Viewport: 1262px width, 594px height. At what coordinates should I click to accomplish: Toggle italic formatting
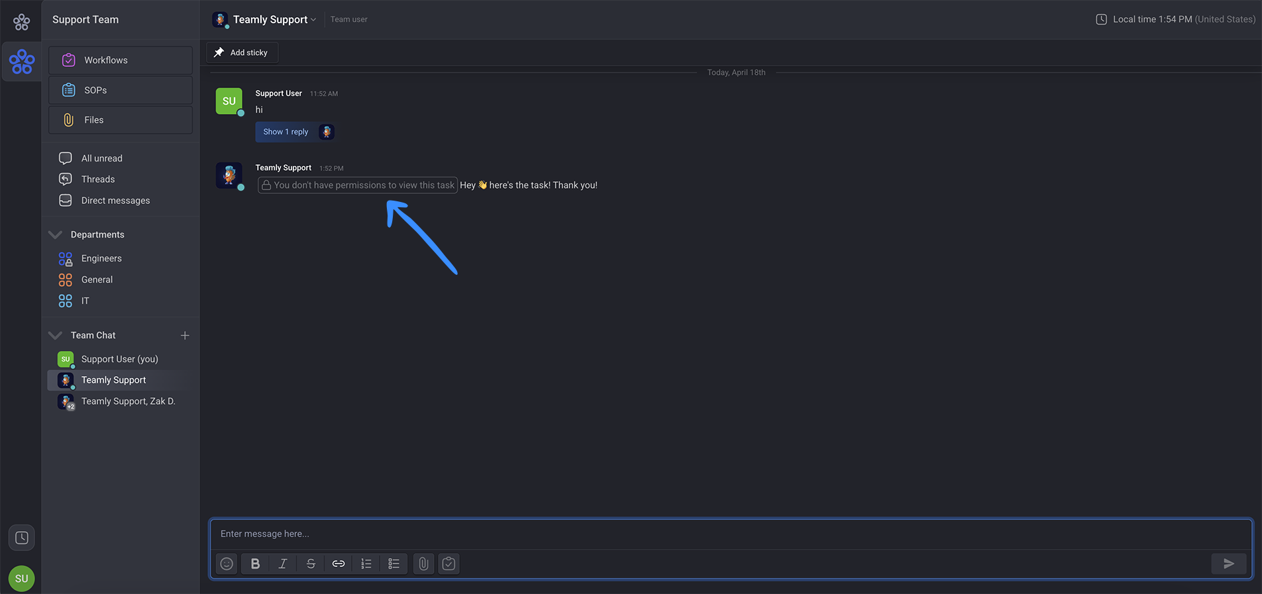[283, 564]
